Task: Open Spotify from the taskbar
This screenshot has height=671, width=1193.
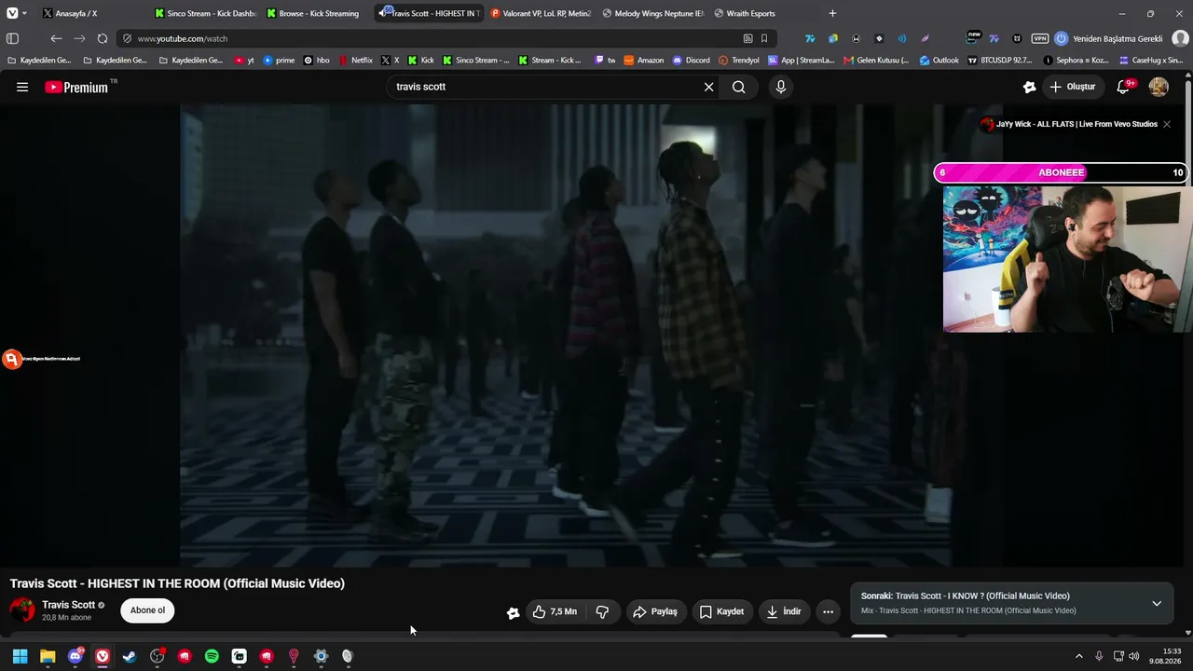Action: [212, 656]
